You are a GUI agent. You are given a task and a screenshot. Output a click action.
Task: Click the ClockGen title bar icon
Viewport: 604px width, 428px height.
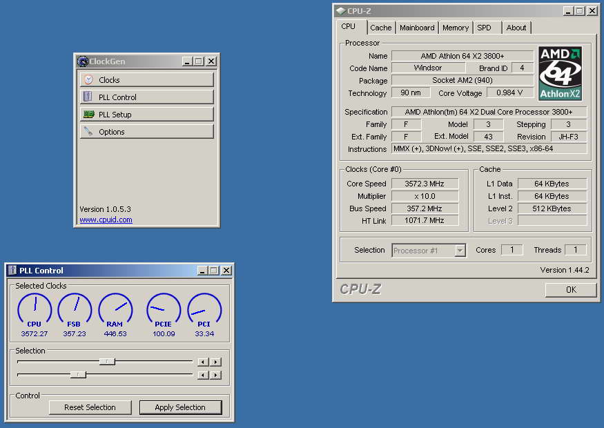(82, 61)
